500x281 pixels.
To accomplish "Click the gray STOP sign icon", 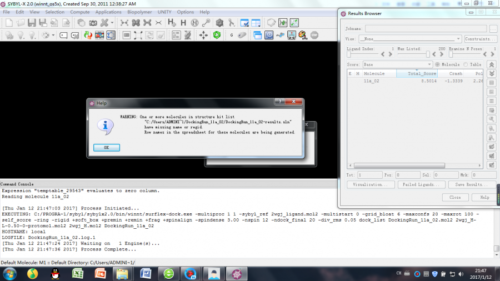I will pos(314,35).
